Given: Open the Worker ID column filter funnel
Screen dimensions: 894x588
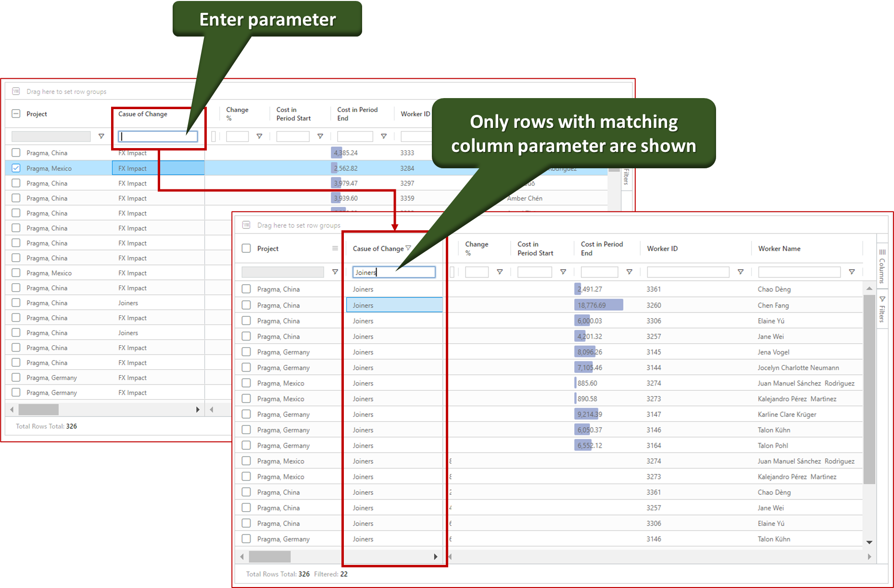Looking at the screenshot, I should [x=741, y=272].
